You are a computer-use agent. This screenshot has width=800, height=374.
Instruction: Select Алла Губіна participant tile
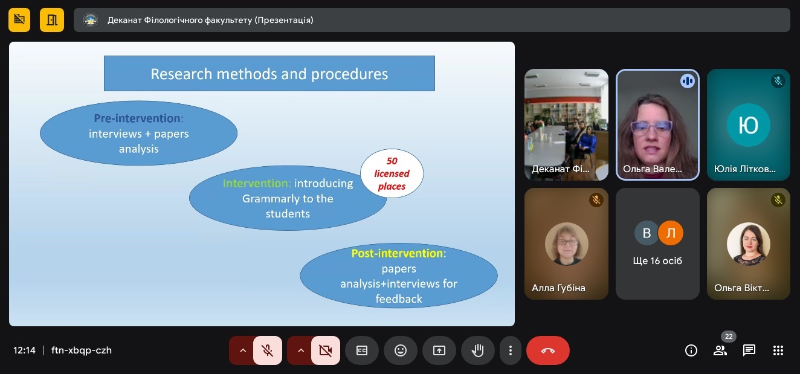566,243
